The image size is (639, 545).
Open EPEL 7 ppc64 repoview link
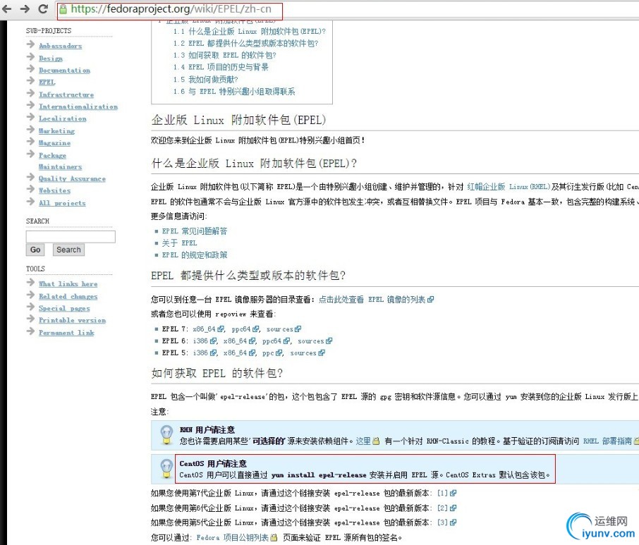pos(245,329)
